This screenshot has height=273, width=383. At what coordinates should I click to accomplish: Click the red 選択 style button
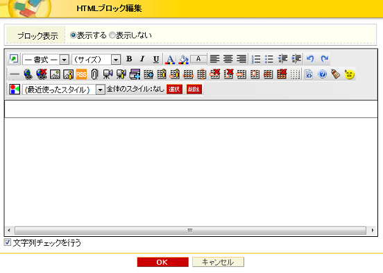point(174,90)
